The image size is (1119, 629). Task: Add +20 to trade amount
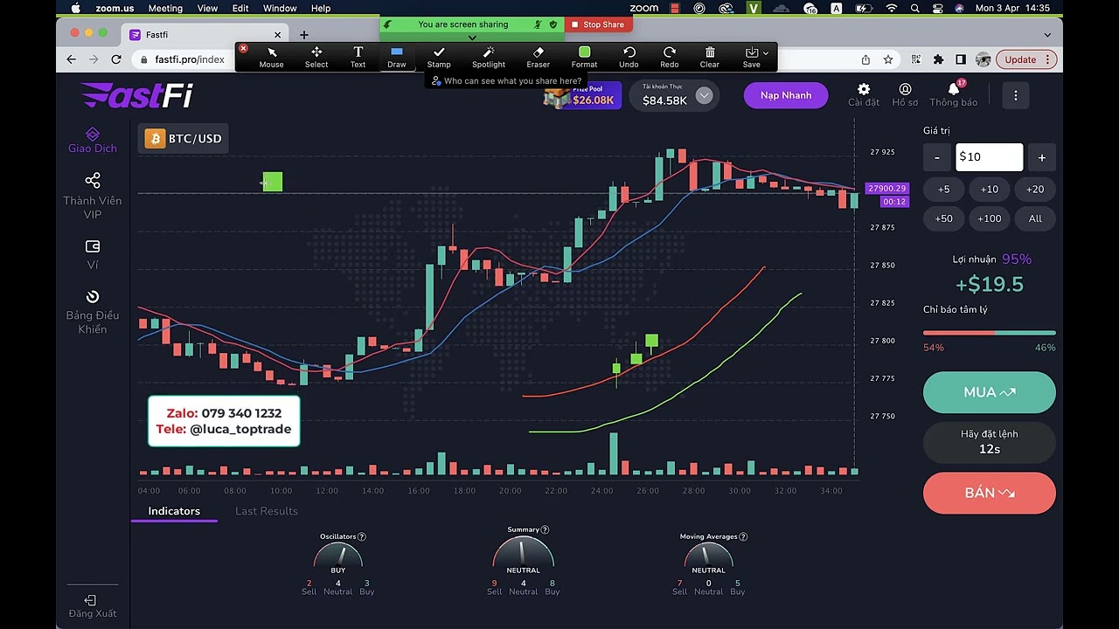[1035, 189]
